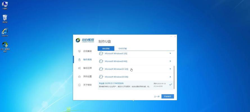Image resolution: width=250 pixels, height=112 pixels.
Task: Select the Recycle Bin desktop icon
Action: click(x=5, y=19)
